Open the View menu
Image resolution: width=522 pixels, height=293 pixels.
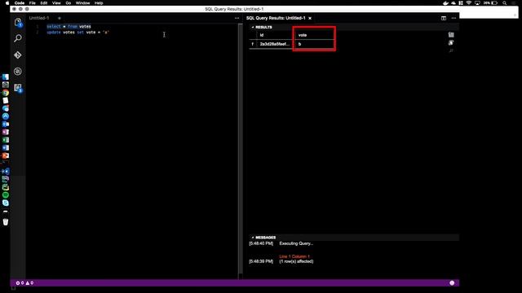56,3
